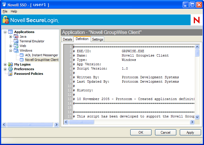Minimize the Novell SSO window
This screenshot has height=145, width=204.
pos(186,5)
